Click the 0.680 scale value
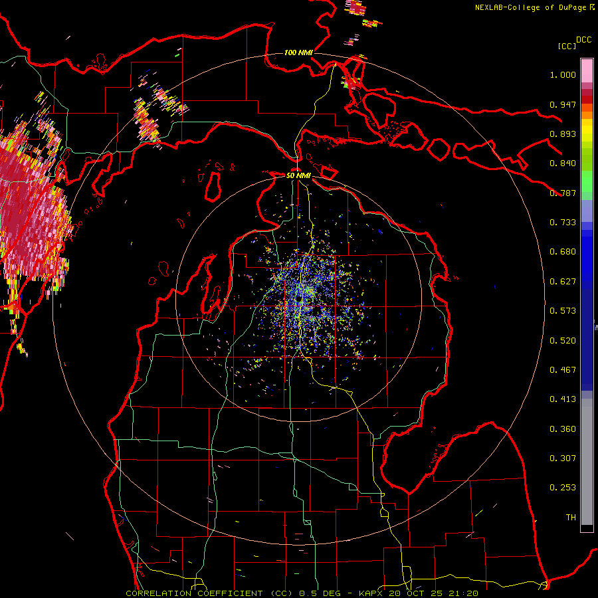Viewport: 598px width, 598px height. point(563,252)
